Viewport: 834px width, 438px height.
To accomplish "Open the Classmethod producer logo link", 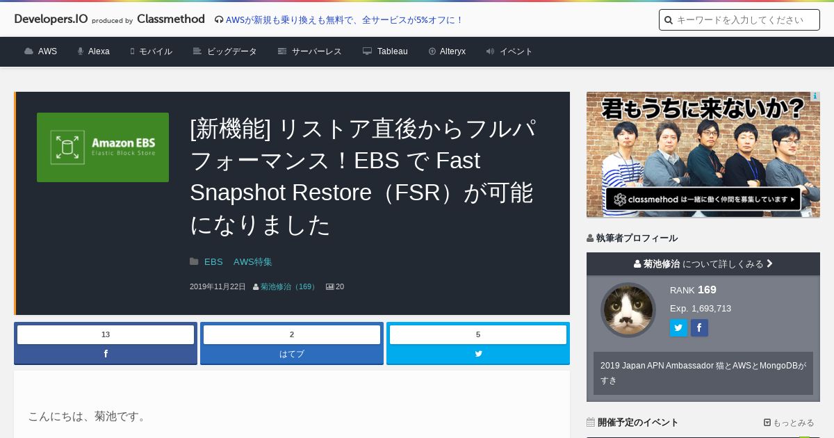I will pos(171,19).
